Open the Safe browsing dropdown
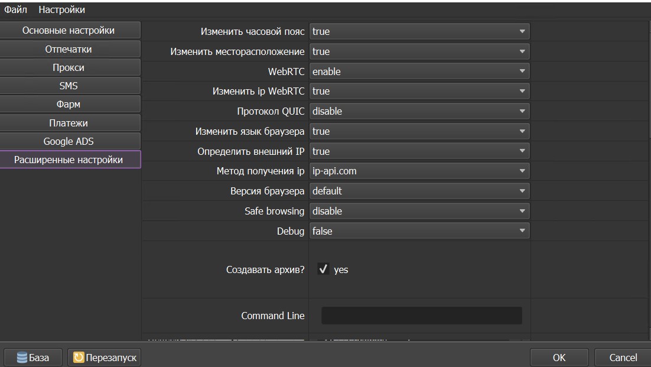This screenshot has height=367, width=651. (419, 211)
